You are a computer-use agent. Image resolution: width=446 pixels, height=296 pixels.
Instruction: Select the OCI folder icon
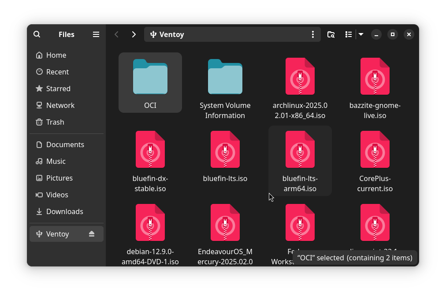pos(150,77)
